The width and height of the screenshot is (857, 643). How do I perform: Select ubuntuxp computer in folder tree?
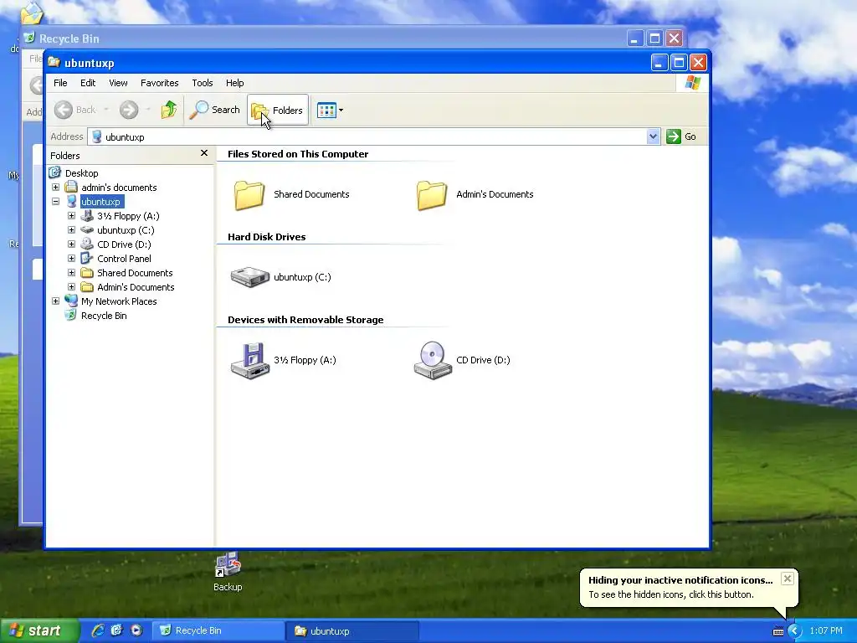pyautogui.click(x=100, y=202)
